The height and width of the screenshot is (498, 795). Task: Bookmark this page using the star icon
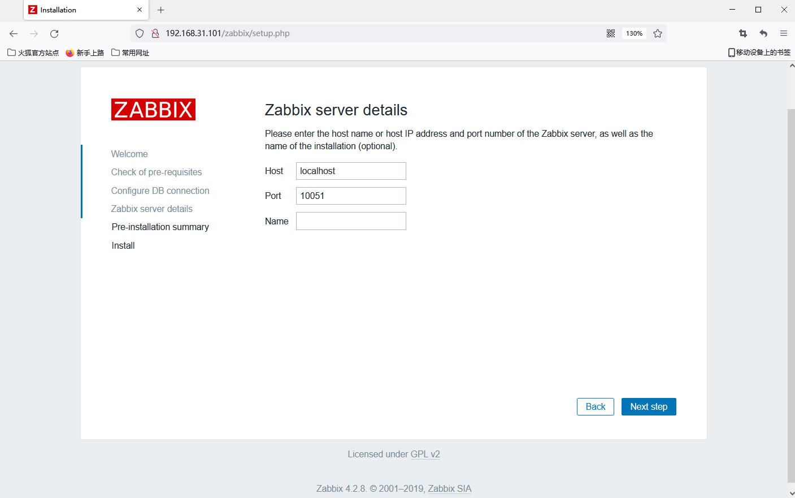tap(658, 33)
